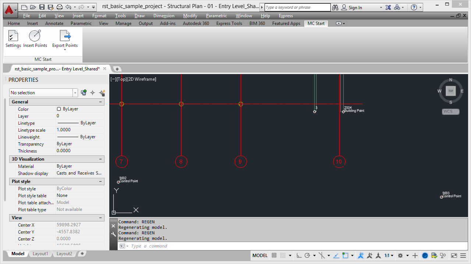Viewport: 471px width, 264px height.
Task: Click the MODEL space button in status bar
Action: 260,255
